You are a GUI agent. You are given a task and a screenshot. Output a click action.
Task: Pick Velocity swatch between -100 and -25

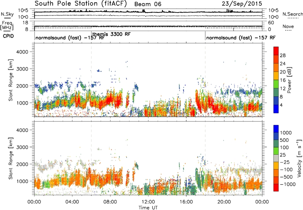pos(276,166)
